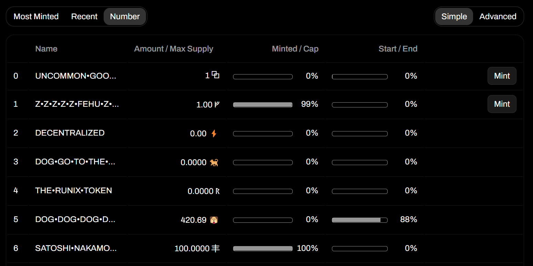Click the Fehu rune symbol next to 1.00
This screenshot has width=533, height=266.
pyautogui.click(x=217, y=105)
